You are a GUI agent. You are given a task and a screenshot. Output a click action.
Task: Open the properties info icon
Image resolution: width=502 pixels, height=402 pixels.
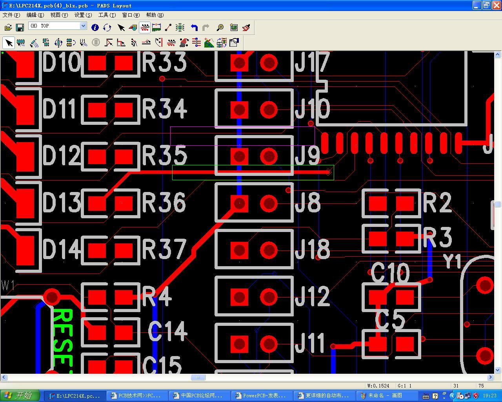click(95, 27)
